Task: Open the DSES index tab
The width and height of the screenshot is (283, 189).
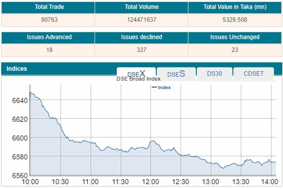Action: point(176,74)
